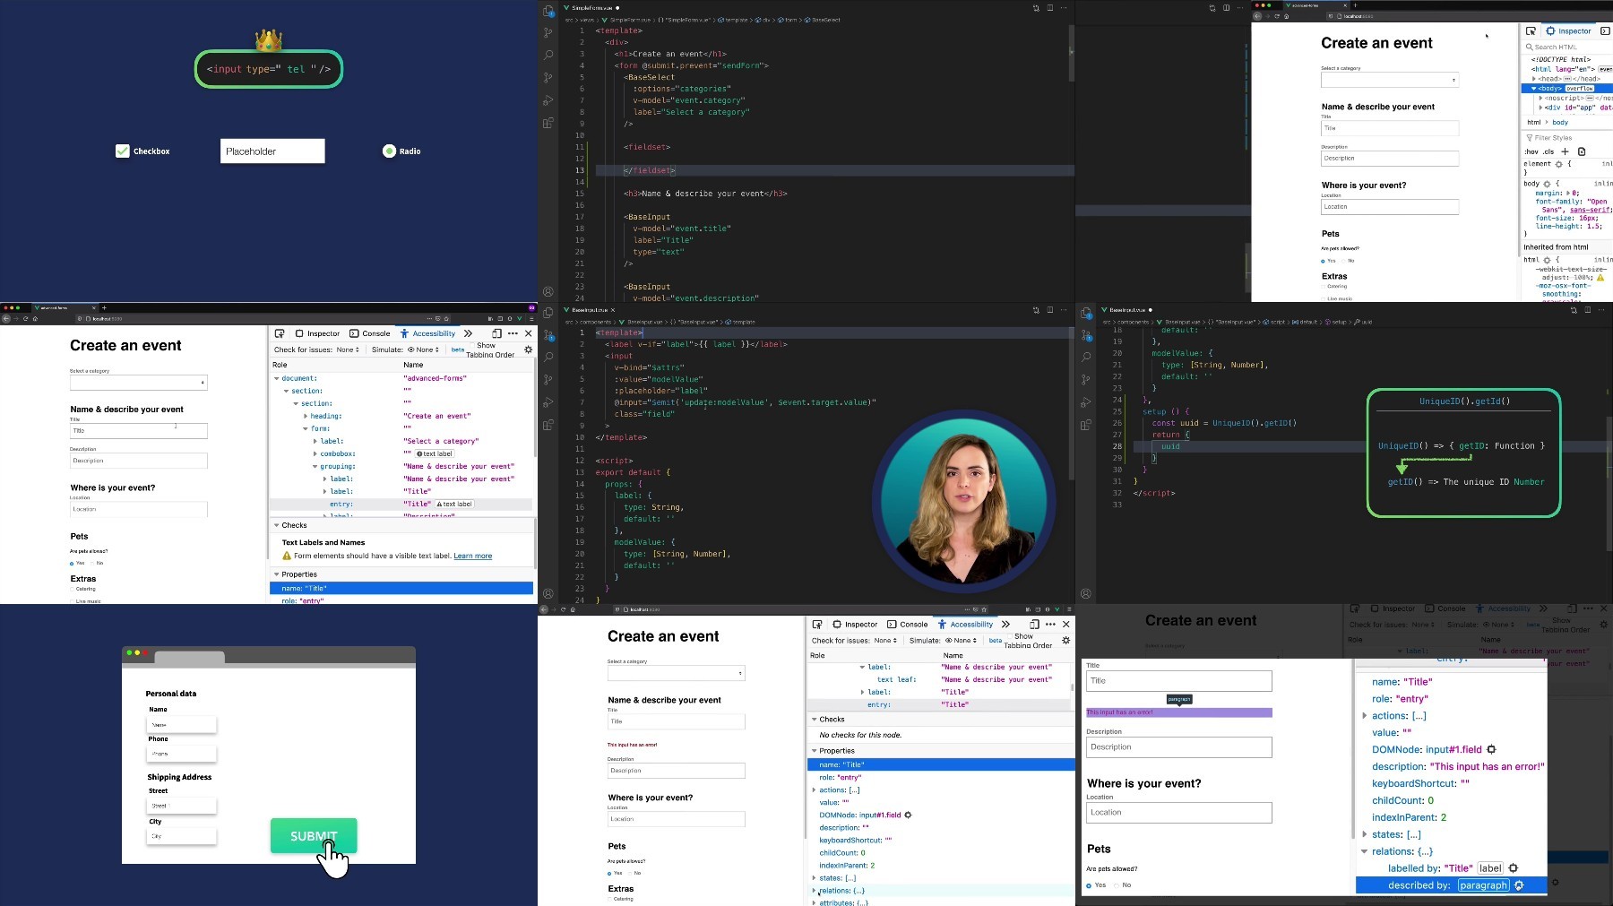Select Accessibility tab in devtools with text-label warning
The width and height of the screenshot is (1613, 906).
428,333
